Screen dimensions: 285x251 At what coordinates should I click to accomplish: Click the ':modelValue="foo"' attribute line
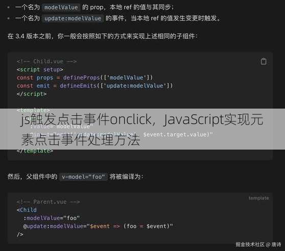(x=52, y=218)
